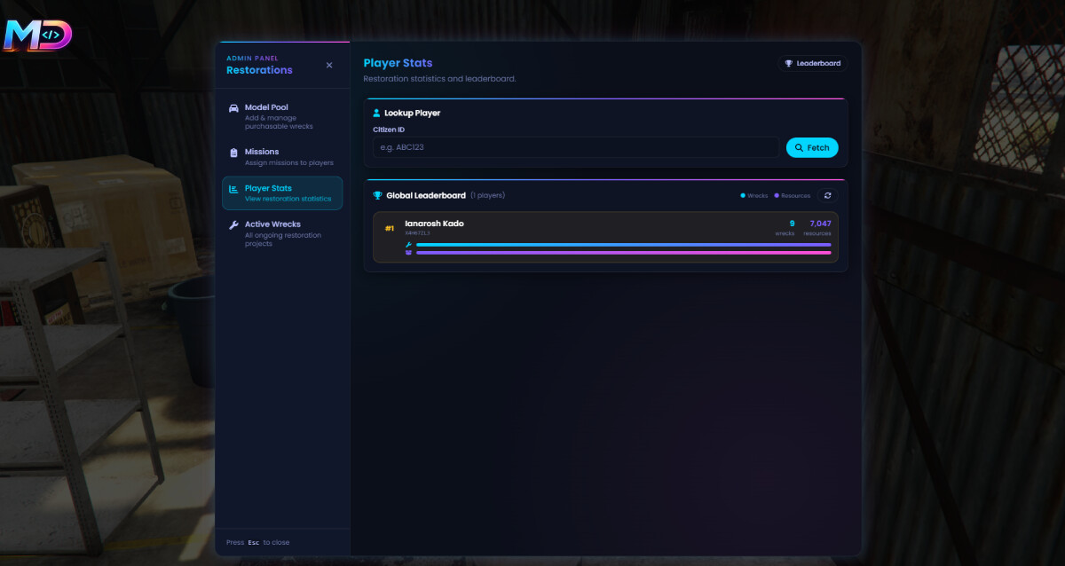The image size is (1065, 566).
Task: Click the trophy icon next to Global Leaderboard
Action: [x=377, y=195]
